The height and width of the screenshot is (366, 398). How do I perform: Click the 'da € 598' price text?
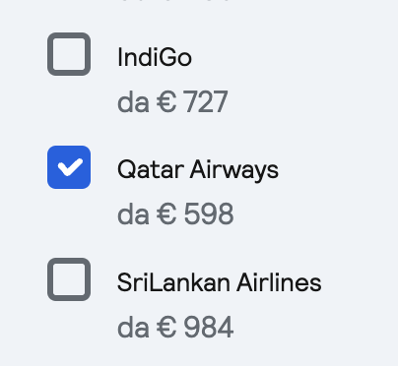(x=175, y=214)
